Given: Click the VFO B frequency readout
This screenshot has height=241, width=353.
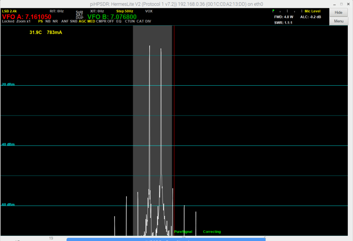Looking at the screenshot, I should point(112,17).
